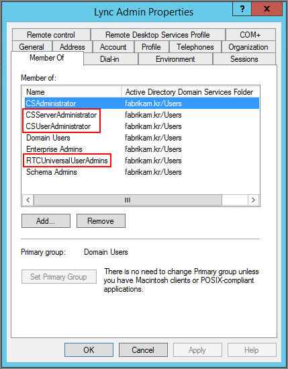The width and height of the screenshot is (288, 369).
Task: Click Active Directory Domain Services Folder header
Action: (x=191, y=92)
